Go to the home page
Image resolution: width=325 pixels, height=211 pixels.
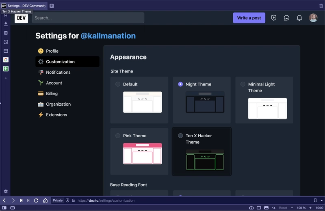(x=45, y=200)
